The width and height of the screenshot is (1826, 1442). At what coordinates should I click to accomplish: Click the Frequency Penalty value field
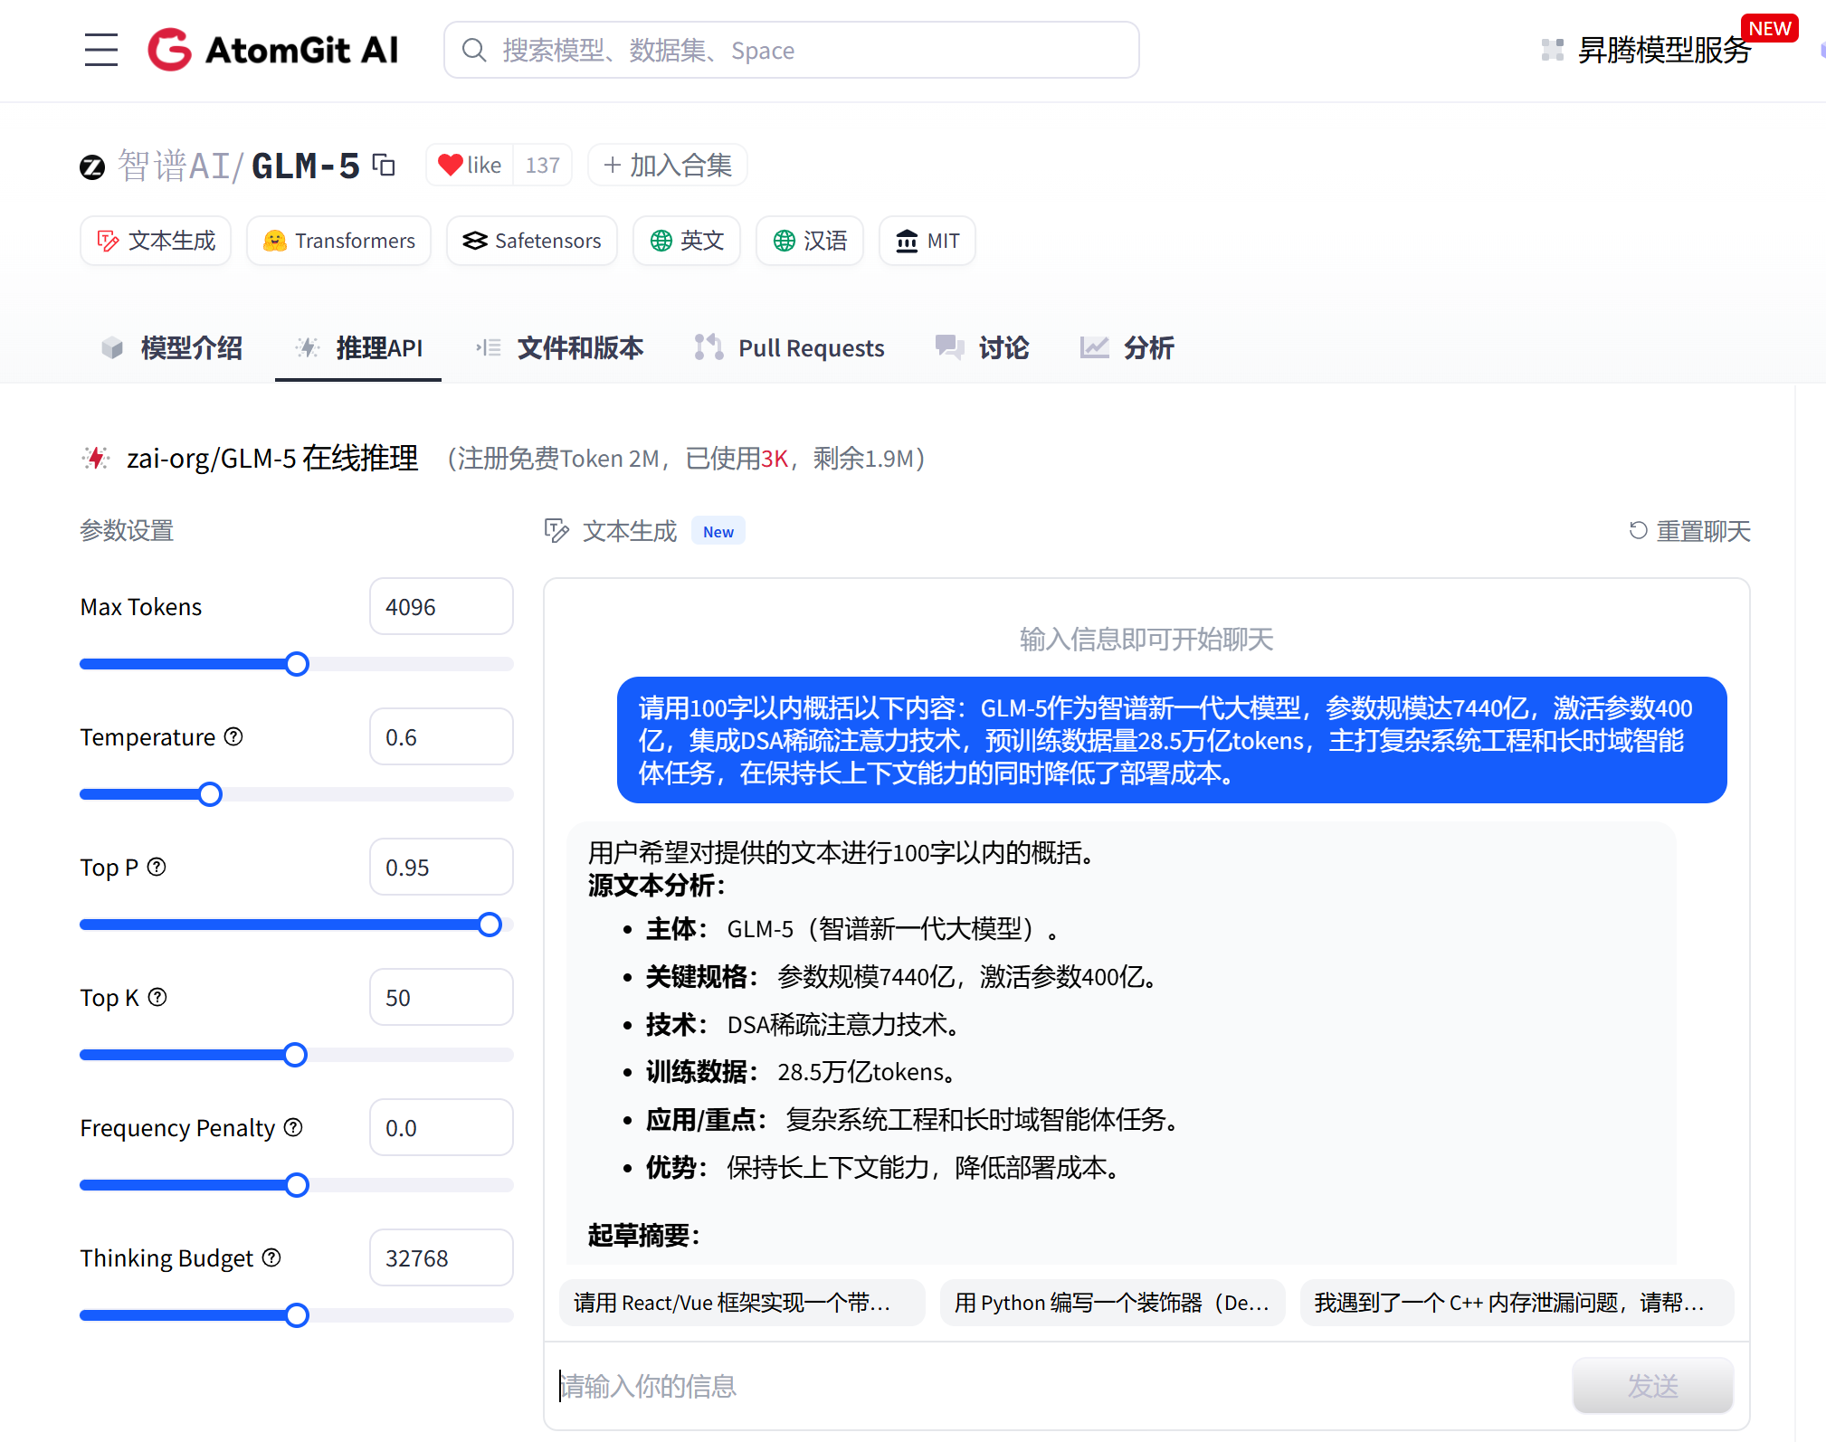pos(442,1127)
